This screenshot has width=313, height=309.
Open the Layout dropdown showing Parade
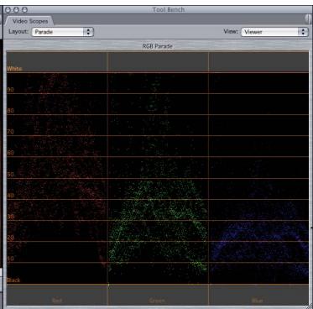(63, 32)
